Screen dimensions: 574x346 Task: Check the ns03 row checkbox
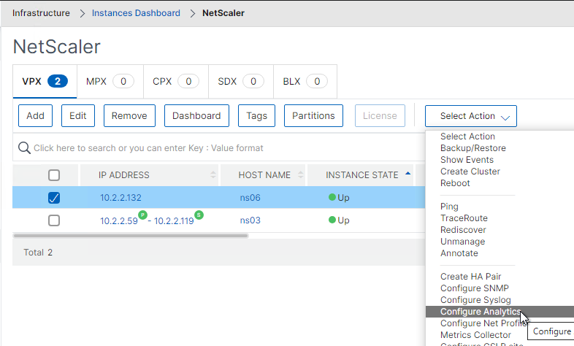54,220
